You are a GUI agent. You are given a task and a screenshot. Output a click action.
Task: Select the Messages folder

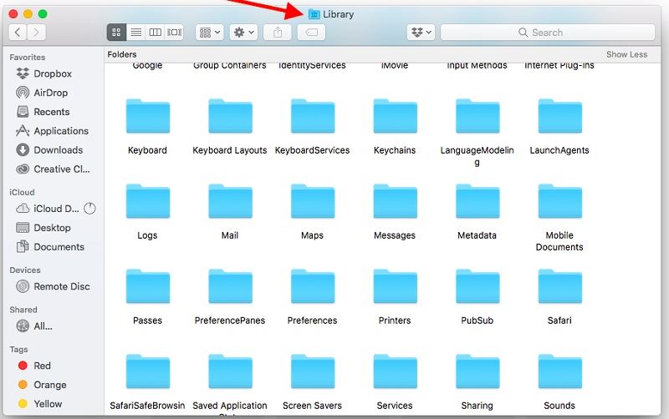(395, 201)
